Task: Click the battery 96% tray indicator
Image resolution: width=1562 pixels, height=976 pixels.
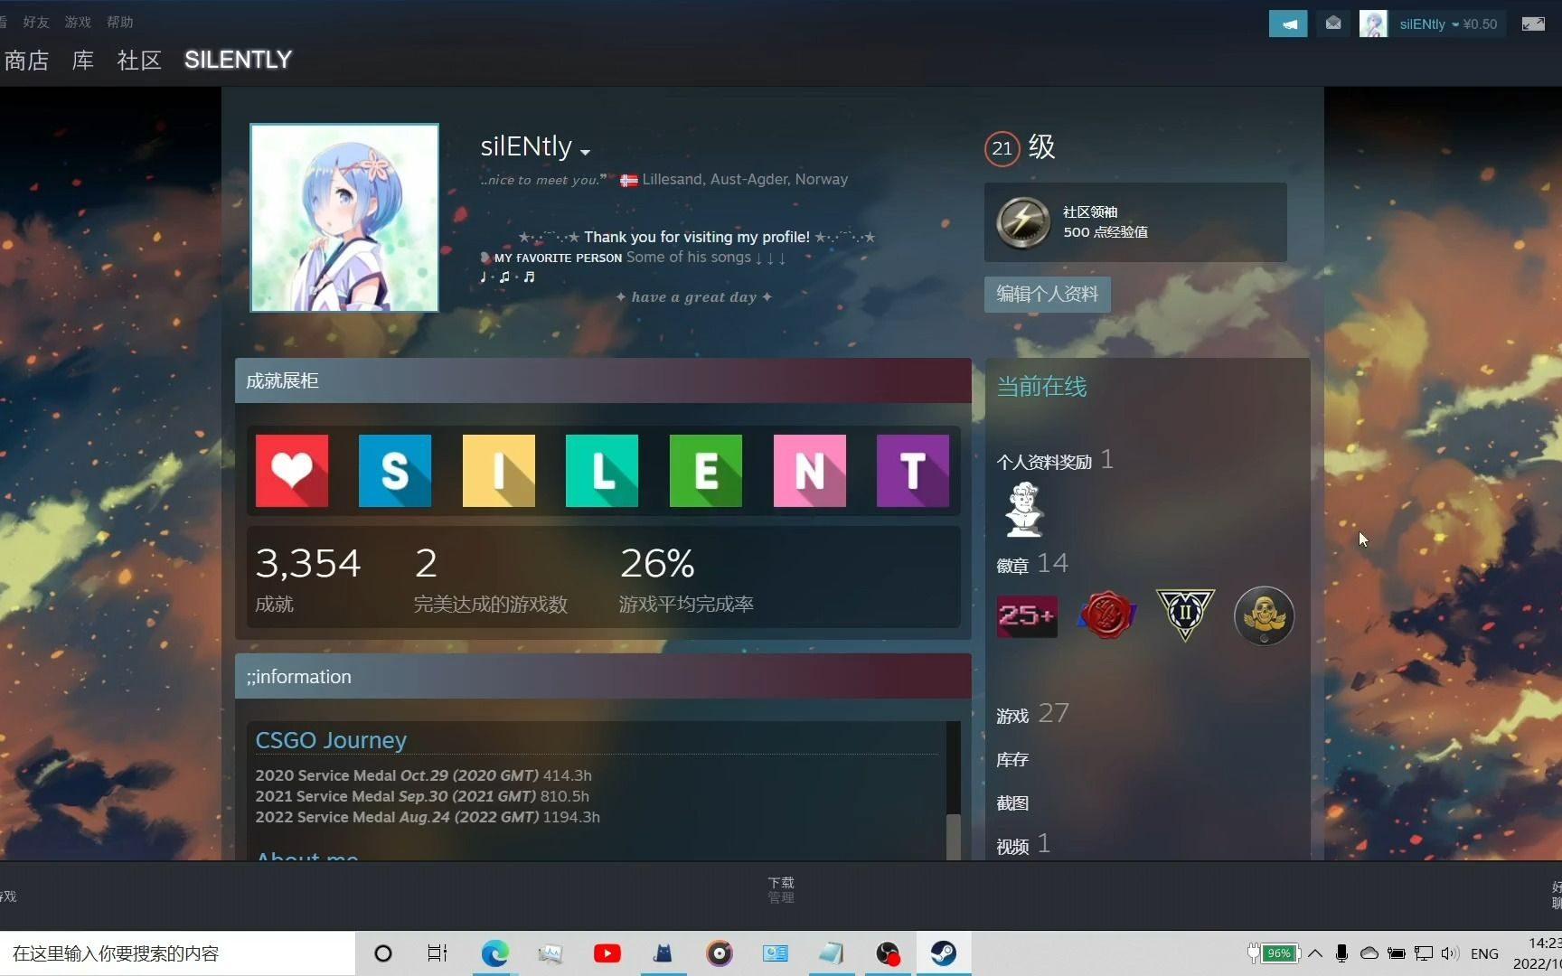Action: [x=1274, y=953]
